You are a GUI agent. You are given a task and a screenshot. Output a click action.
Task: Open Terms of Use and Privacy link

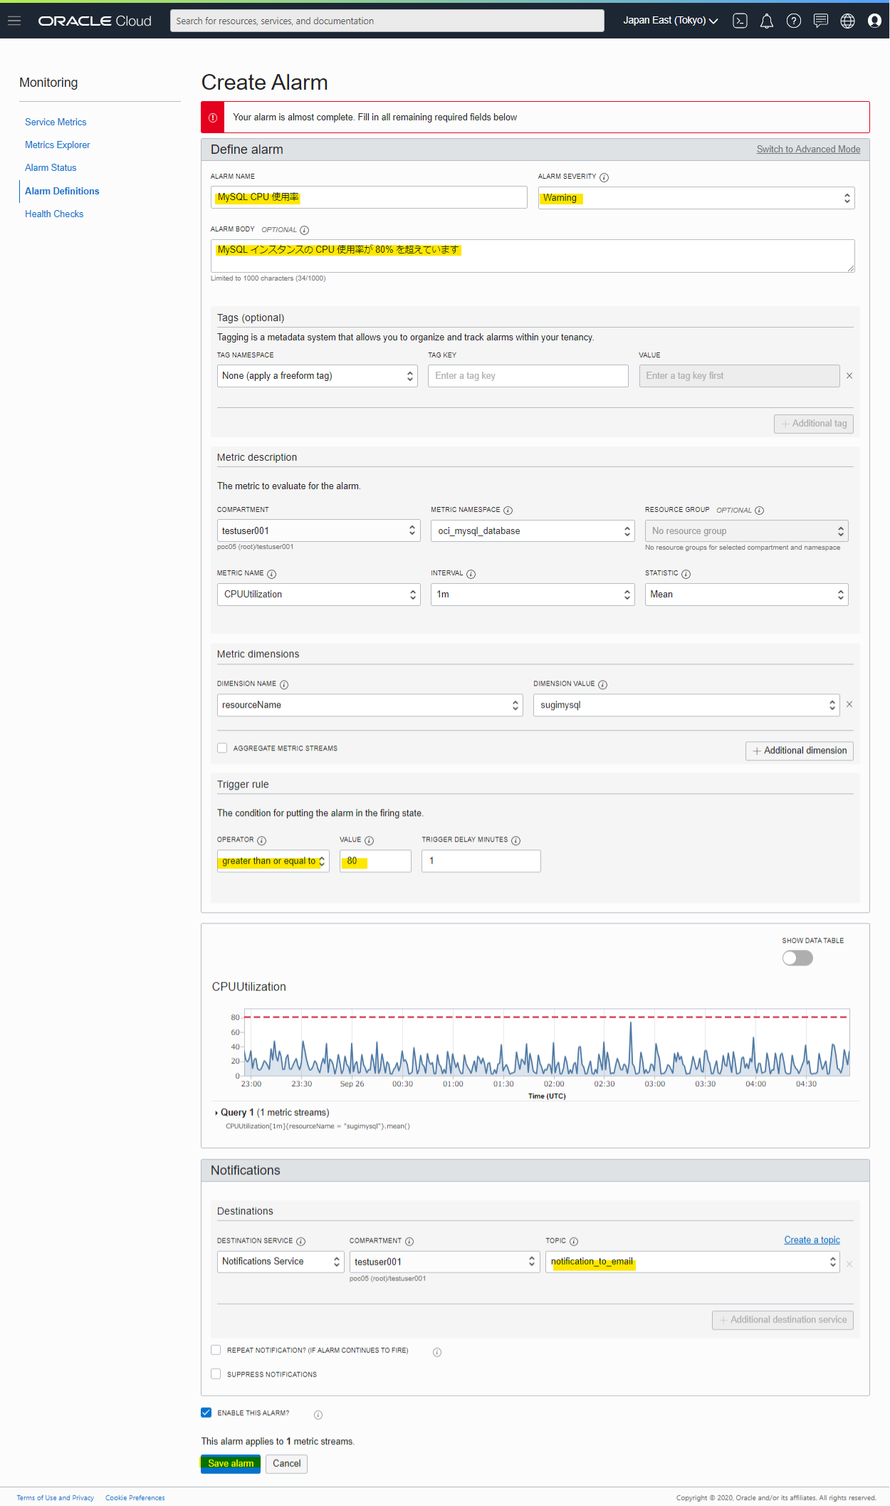click(56, 1498)
